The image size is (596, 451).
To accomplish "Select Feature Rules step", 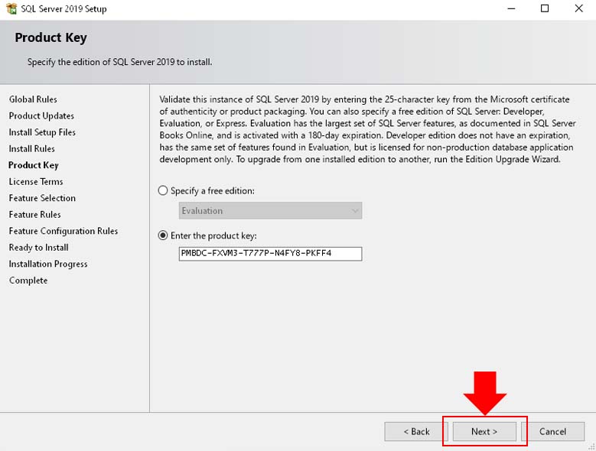I will (35, 215).
